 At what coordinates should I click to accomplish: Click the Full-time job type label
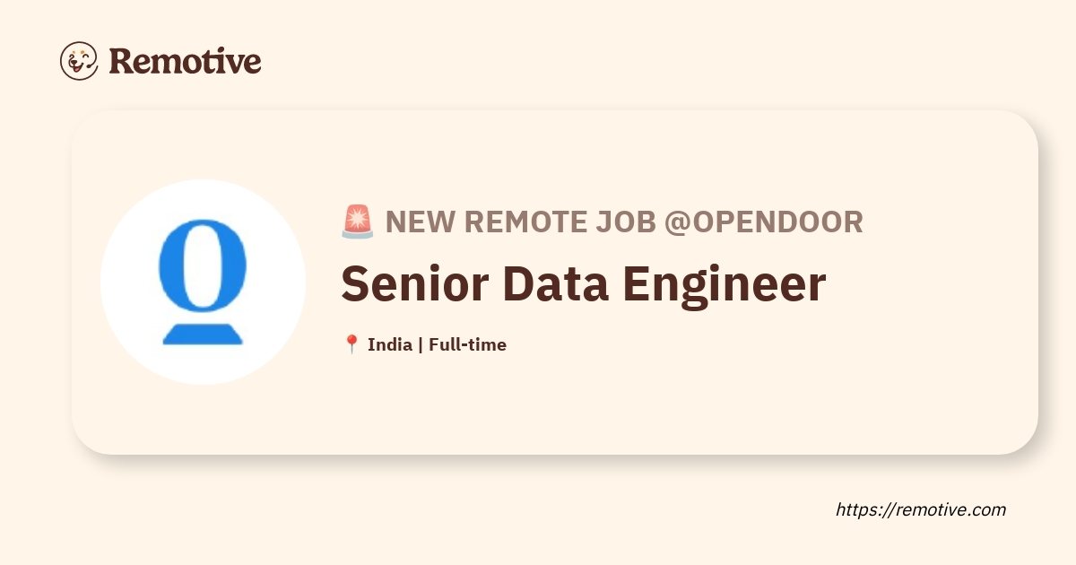pyautogui.click(x=467, y=344)
